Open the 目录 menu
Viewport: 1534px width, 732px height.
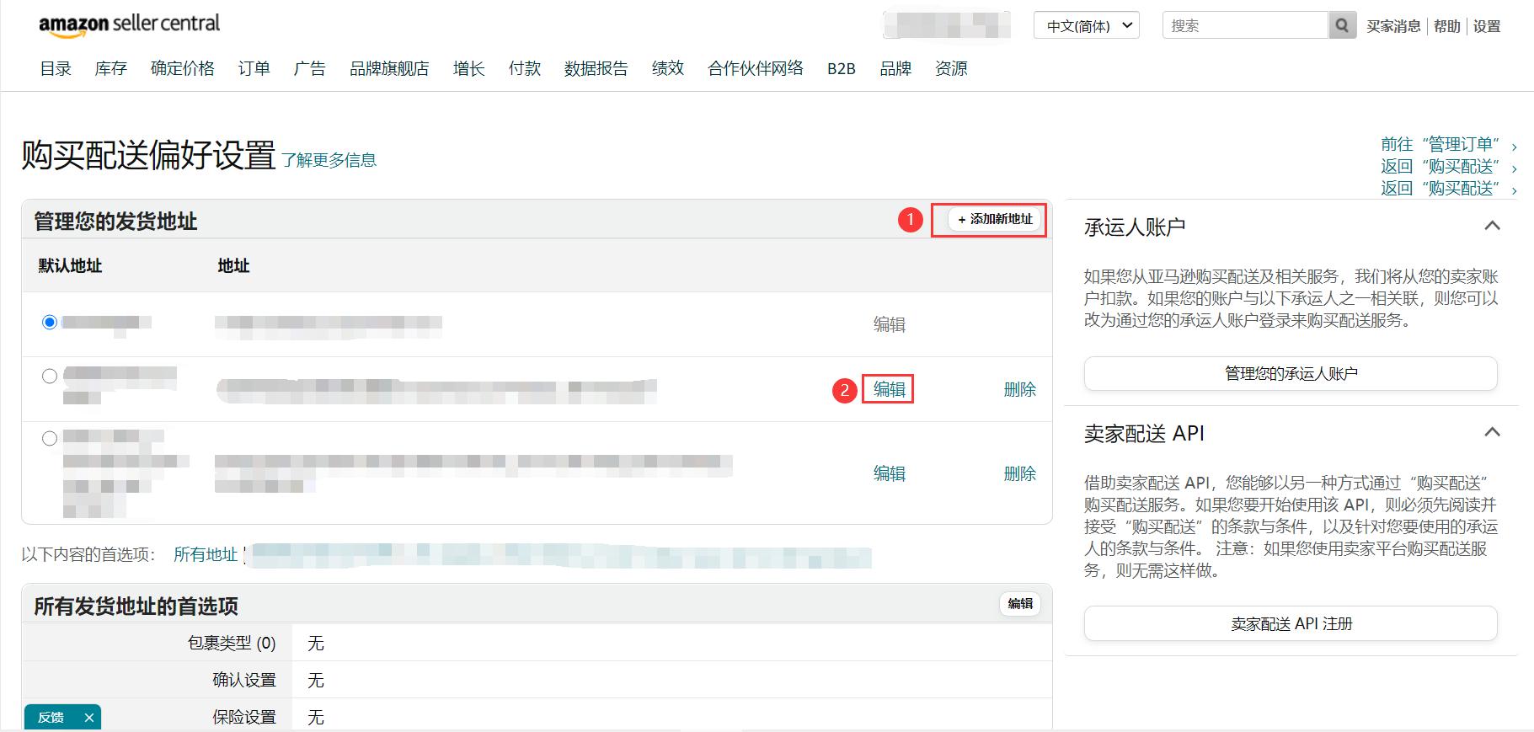[x=56, y=68]
